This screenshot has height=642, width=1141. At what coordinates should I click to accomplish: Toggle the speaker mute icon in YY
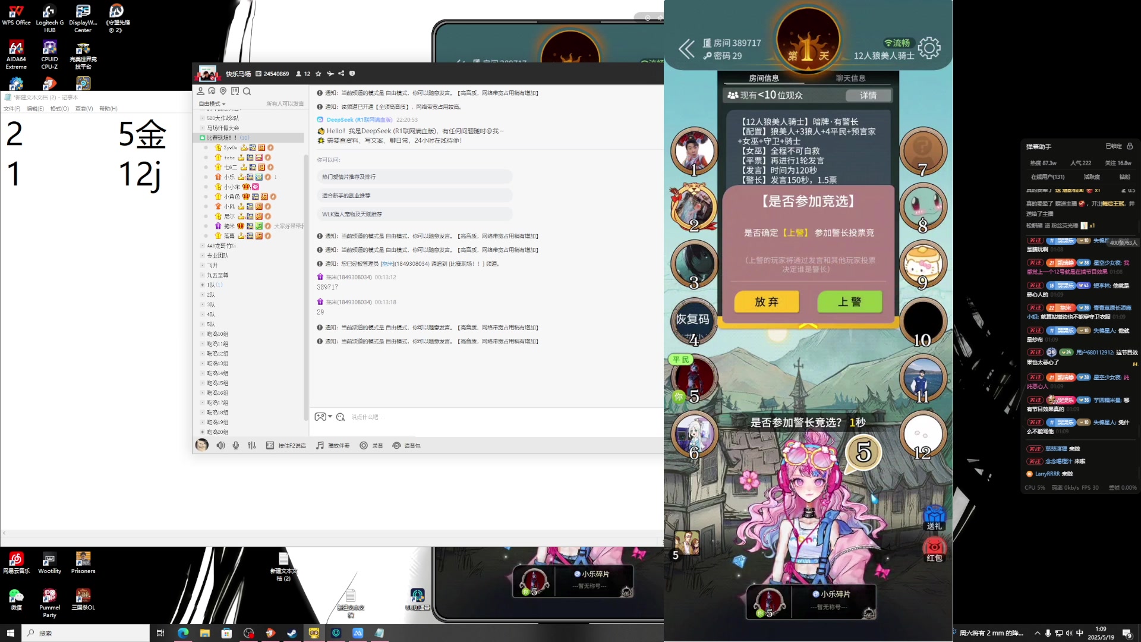click(220, 445)
